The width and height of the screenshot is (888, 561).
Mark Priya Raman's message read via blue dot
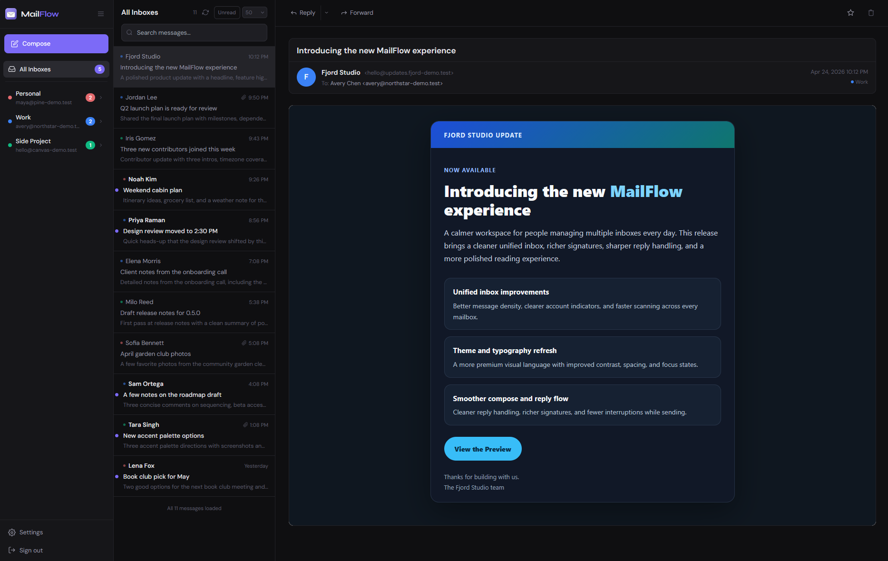tap(117, 231)
